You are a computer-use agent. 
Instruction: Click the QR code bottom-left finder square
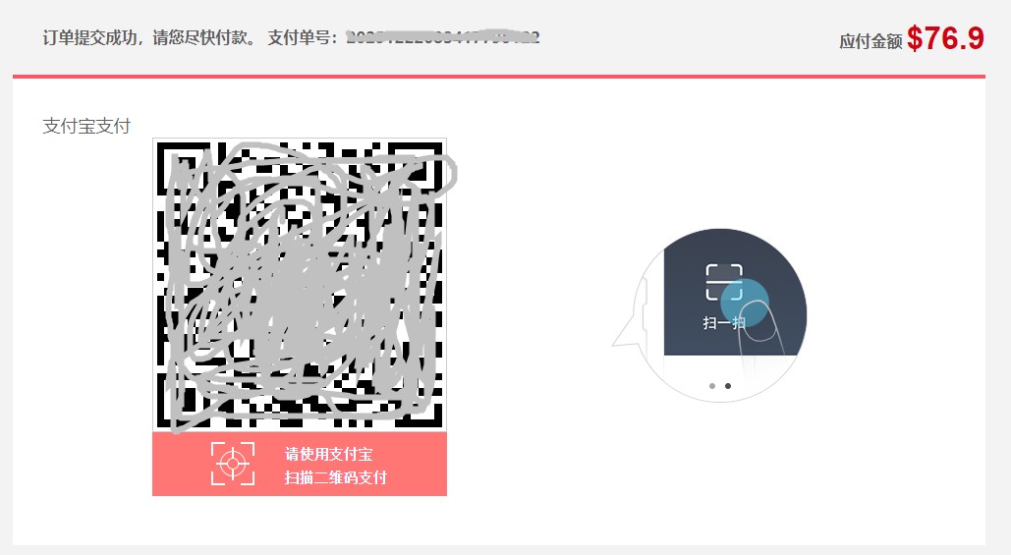pos(184,401)
